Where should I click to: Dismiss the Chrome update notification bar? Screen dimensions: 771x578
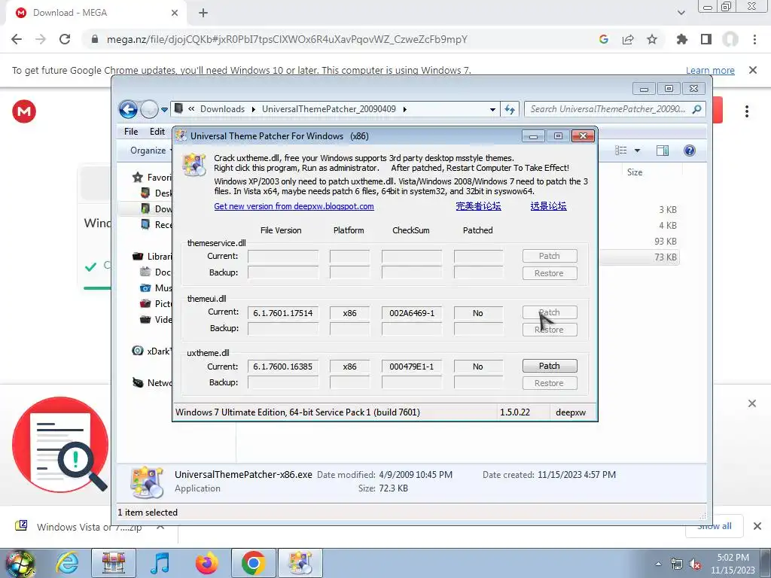(753, 70)
